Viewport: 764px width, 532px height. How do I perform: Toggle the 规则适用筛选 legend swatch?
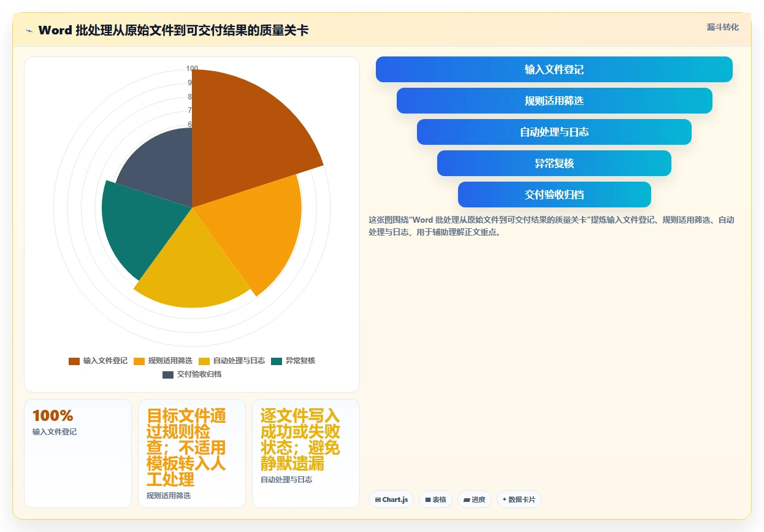pyautogui.click(x=139, y=361)
